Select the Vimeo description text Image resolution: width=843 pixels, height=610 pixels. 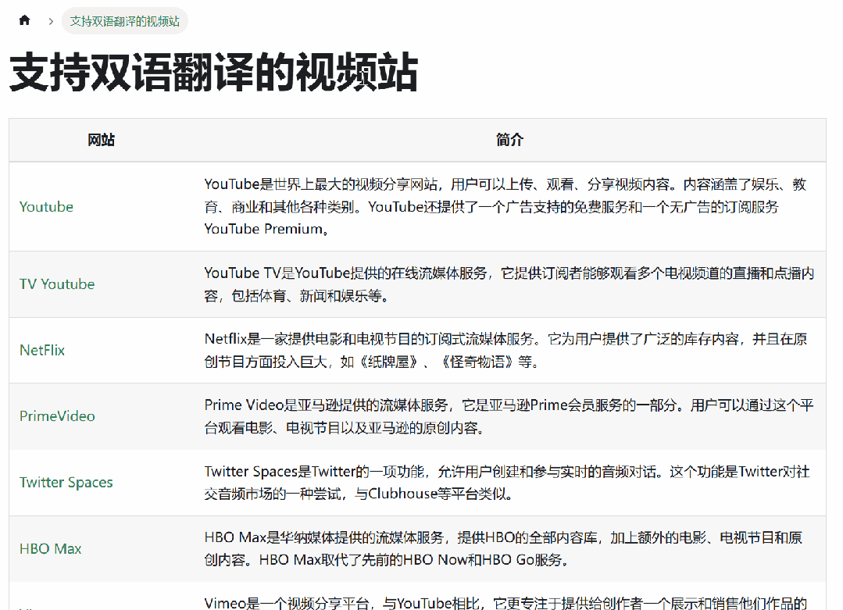[505, 602]
